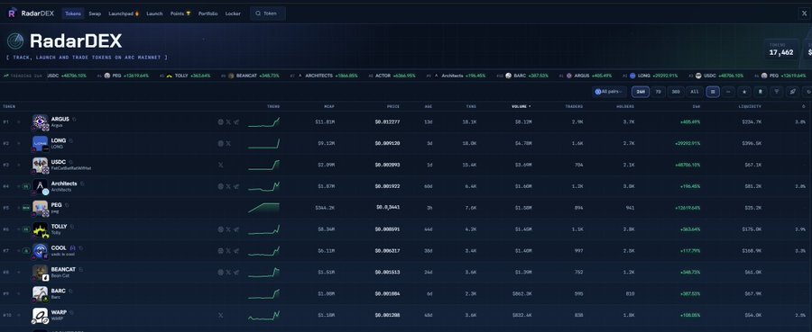812x332 pixels.
Task: Open the All pairs dropdown
Action: 609,92
